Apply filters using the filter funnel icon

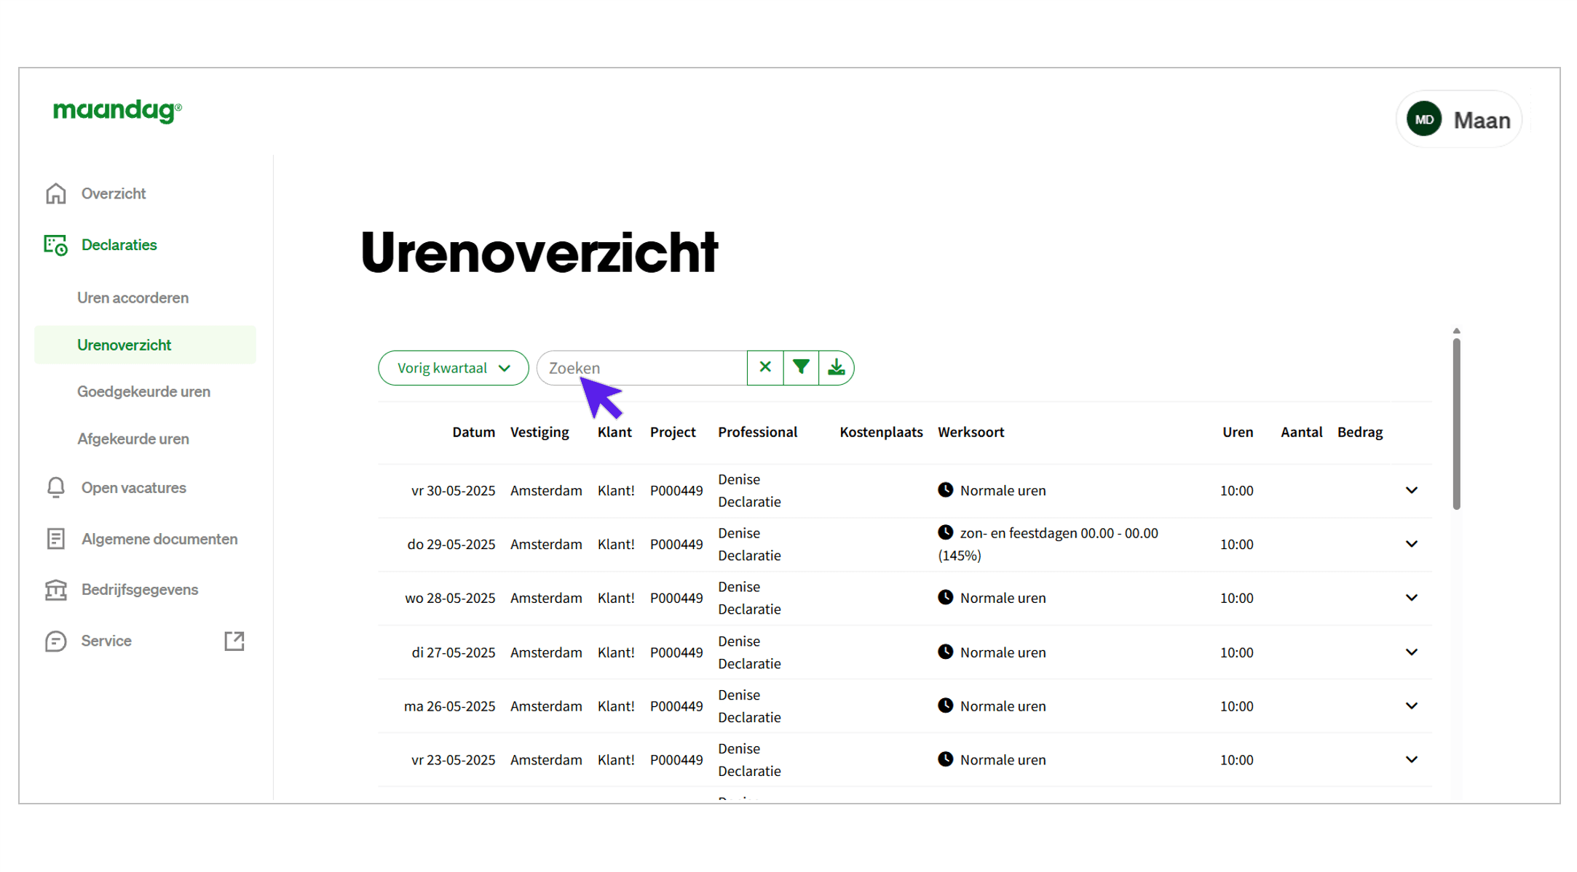(x=801, y=367)
